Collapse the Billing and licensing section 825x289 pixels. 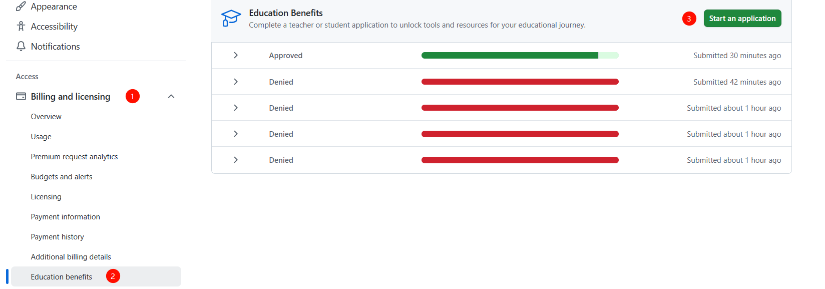click(x=171, y=96)
